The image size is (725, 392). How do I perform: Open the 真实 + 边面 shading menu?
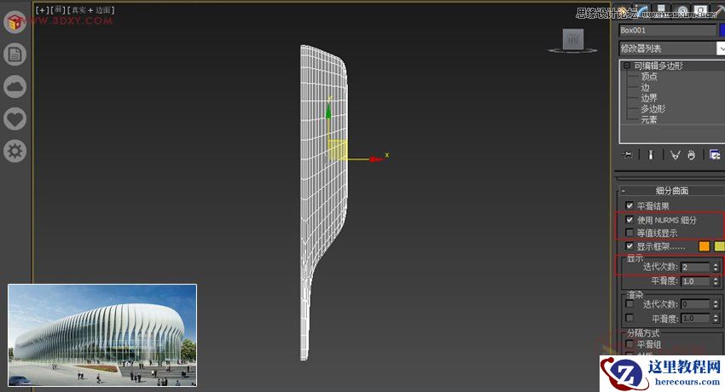point(90,9)
